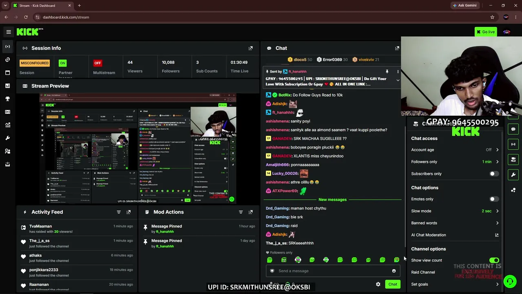Pop out the Chat panel
This screenshot has width=522, height=294.
[x=397, y=48]
